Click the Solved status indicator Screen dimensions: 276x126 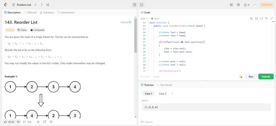[126, 22]
